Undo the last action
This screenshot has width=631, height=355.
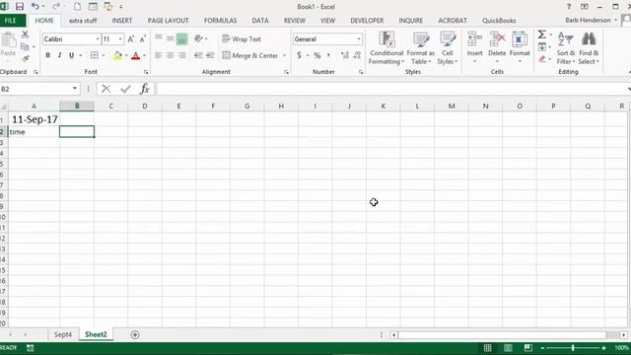[x=35, y=7]
